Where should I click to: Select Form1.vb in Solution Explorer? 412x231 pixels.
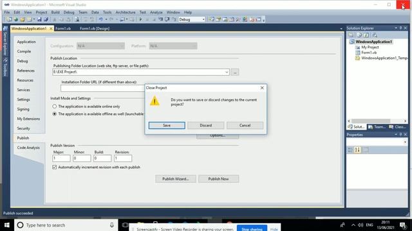[x=369, y=53]
